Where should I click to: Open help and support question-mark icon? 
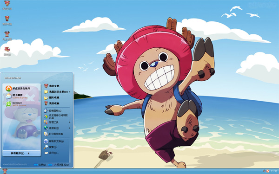pos(46,141)
